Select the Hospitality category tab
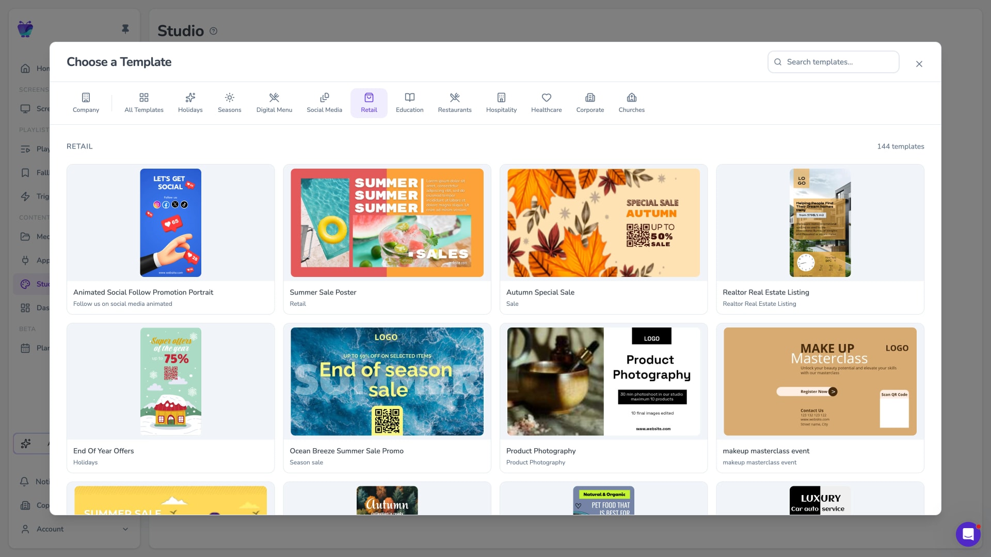 tap(501, 103)
